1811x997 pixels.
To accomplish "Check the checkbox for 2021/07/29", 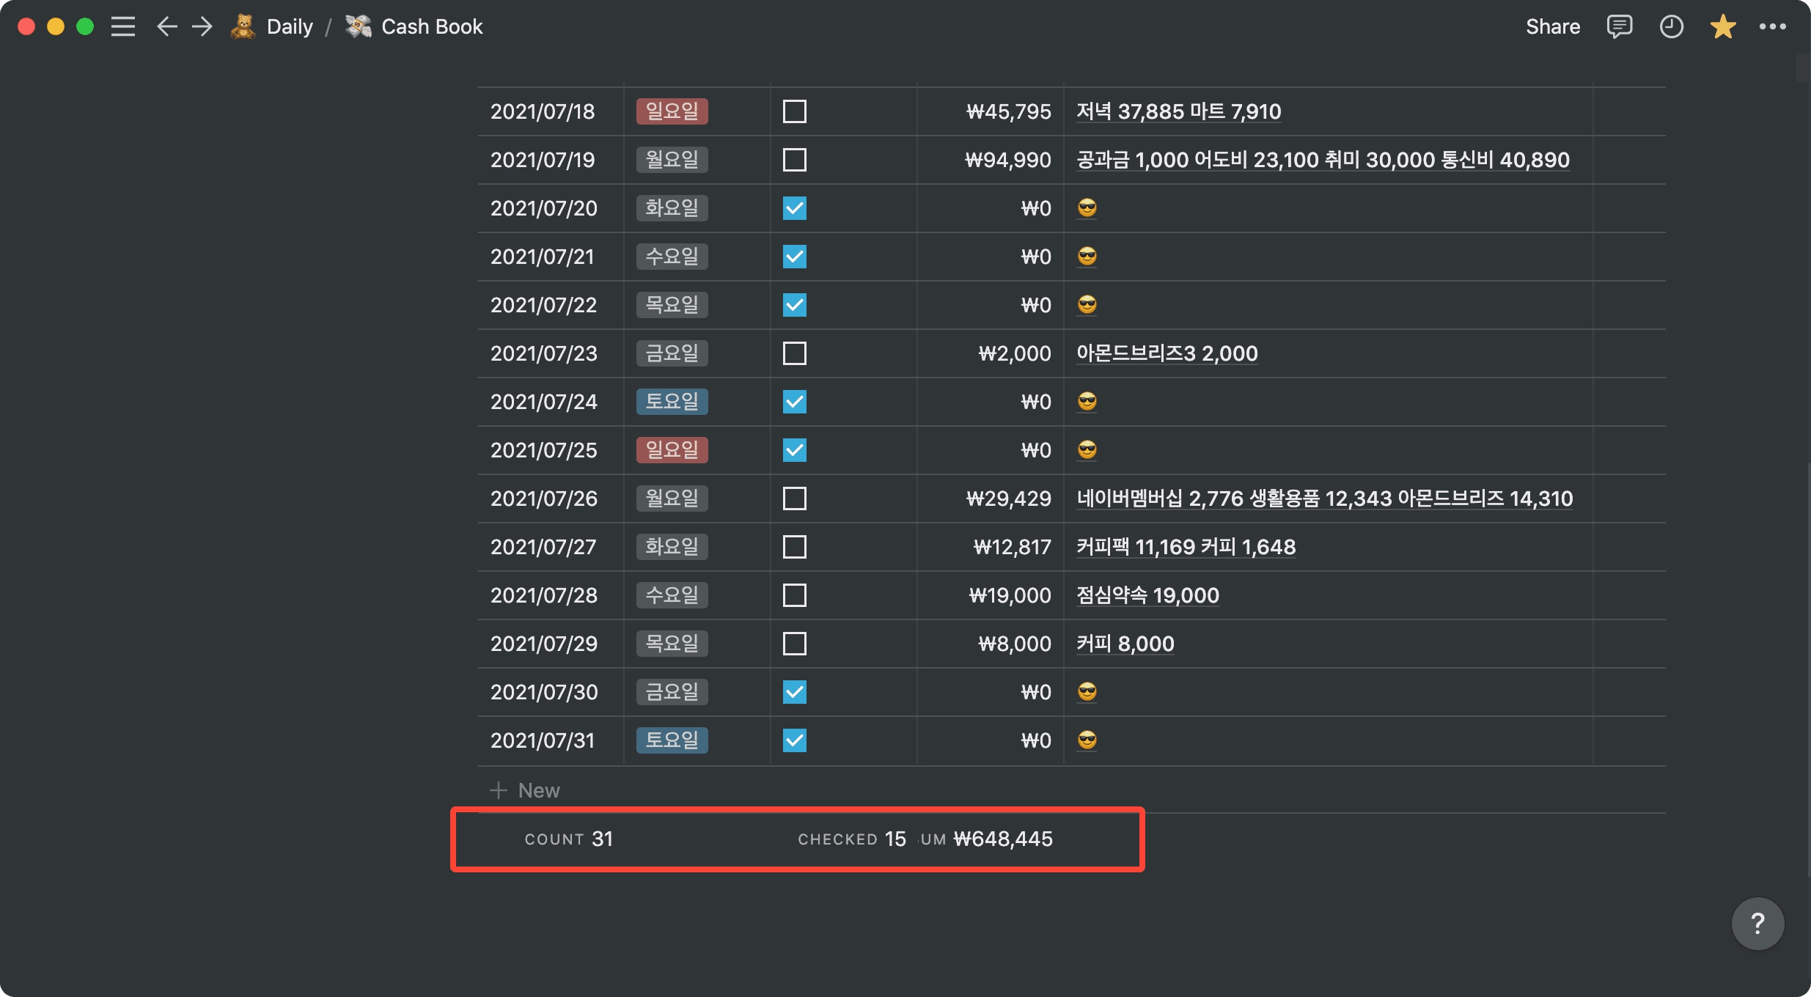I will click(794, 644).
